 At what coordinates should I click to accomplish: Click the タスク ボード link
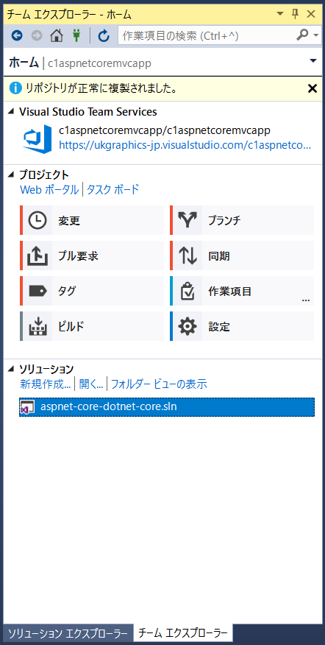[113, 190]
